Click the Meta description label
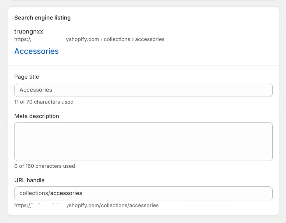This screenshot has width=286, height=223. click(37, 116)
